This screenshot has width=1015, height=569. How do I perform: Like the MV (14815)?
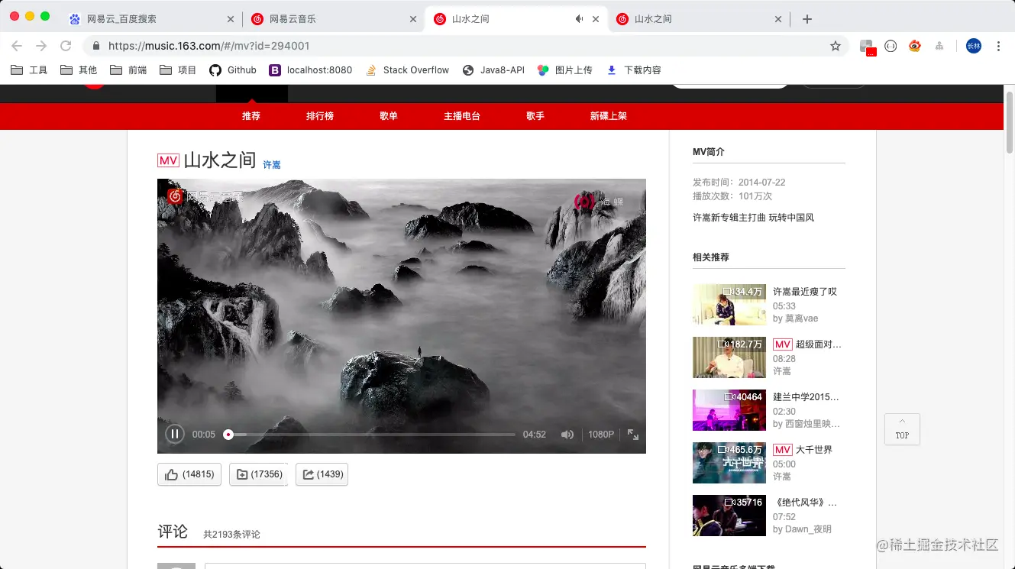click(189, 474)
